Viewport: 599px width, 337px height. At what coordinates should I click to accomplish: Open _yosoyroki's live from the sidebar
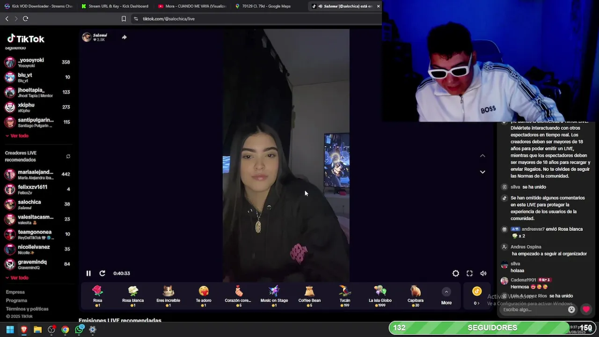(37, 62)
